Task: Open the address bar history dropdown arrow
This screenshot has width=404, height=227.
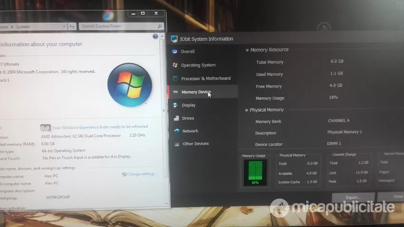Action: pyautogui.click(x=64, y=27)
